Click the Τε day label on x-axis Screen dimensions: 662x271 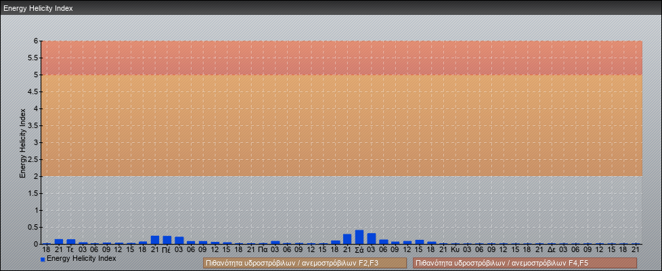coord(70,250)
